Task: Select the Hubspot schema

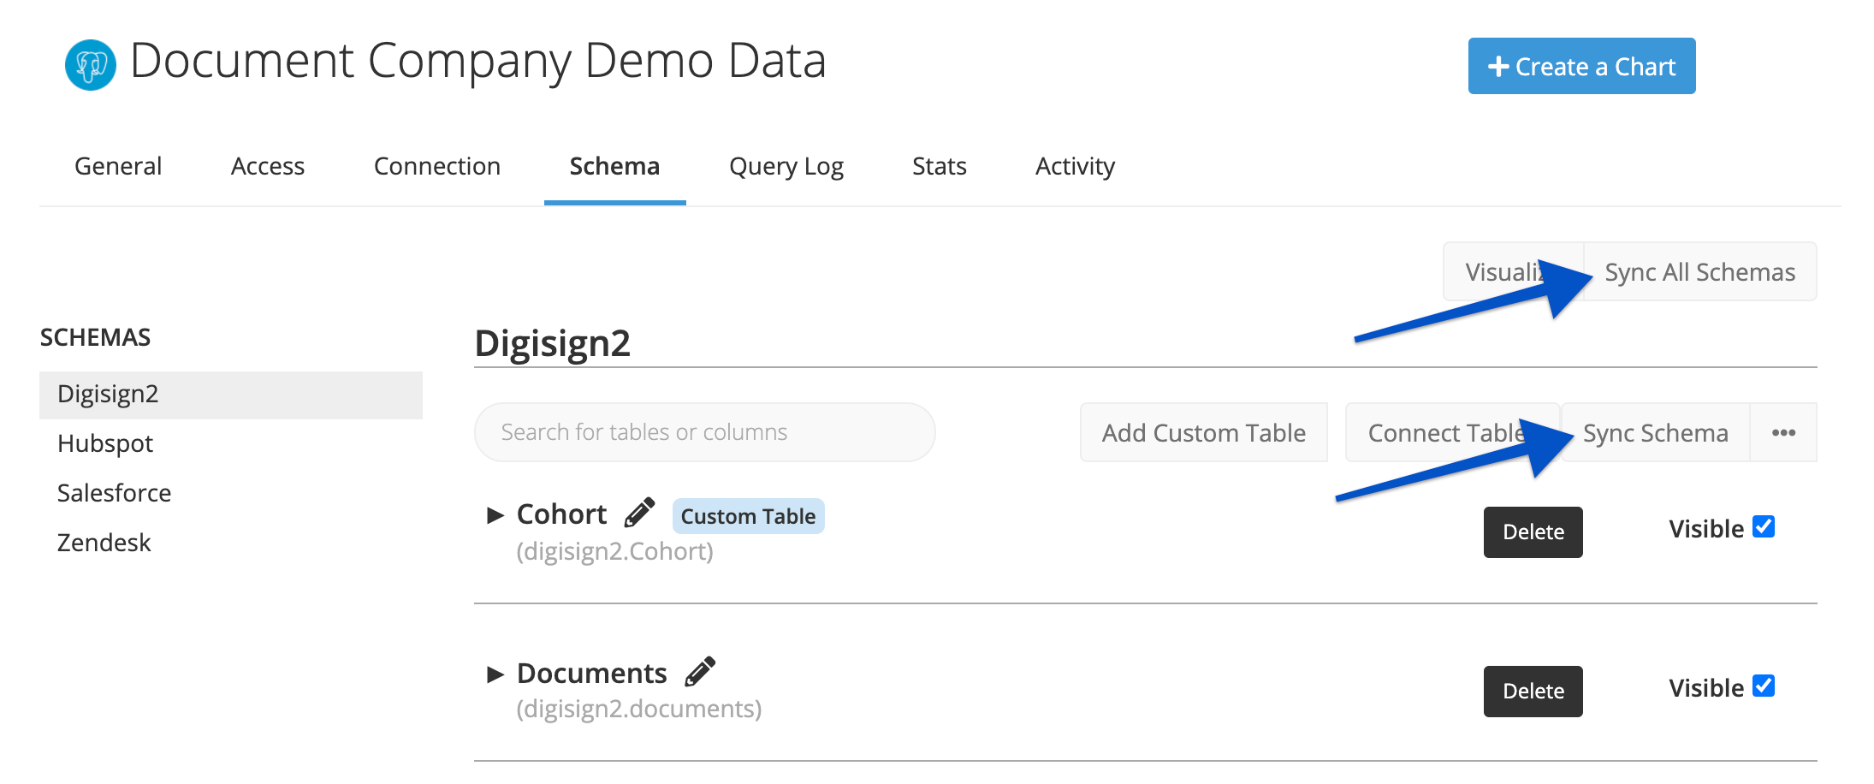Action: point(105,443)
